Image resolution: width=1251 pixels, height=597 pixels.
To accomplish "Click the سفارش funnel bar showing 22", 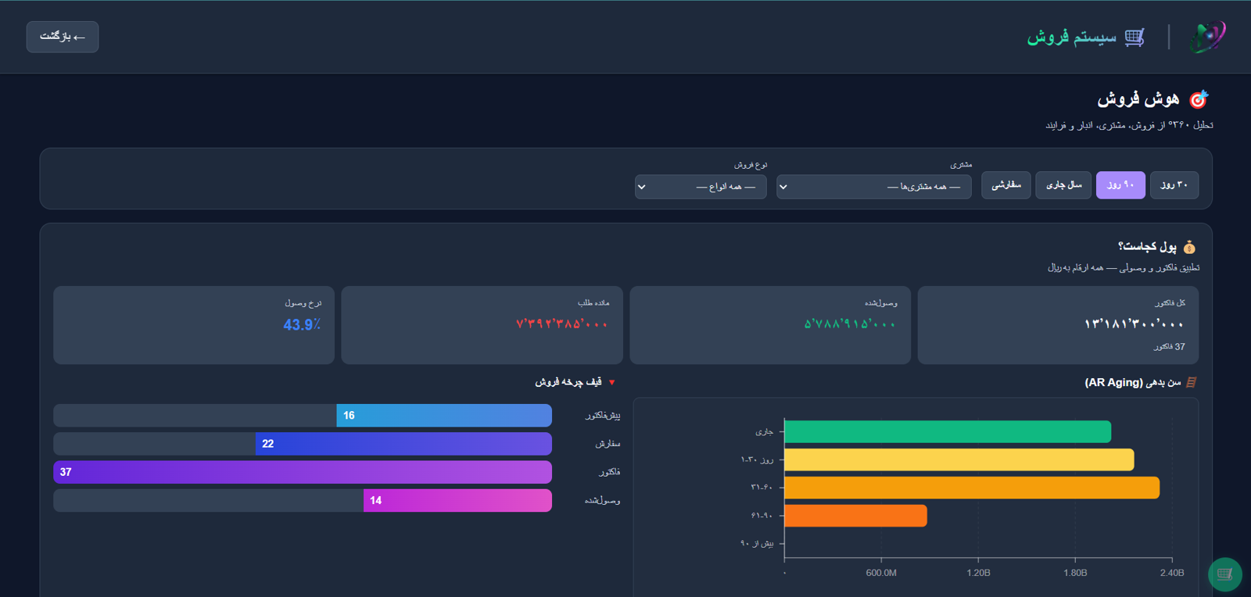I will click(403, 444).
